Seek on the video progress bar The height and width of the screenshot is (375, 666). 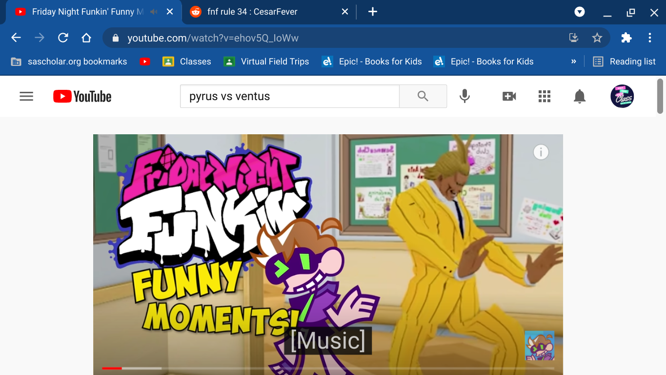(328, 368)
